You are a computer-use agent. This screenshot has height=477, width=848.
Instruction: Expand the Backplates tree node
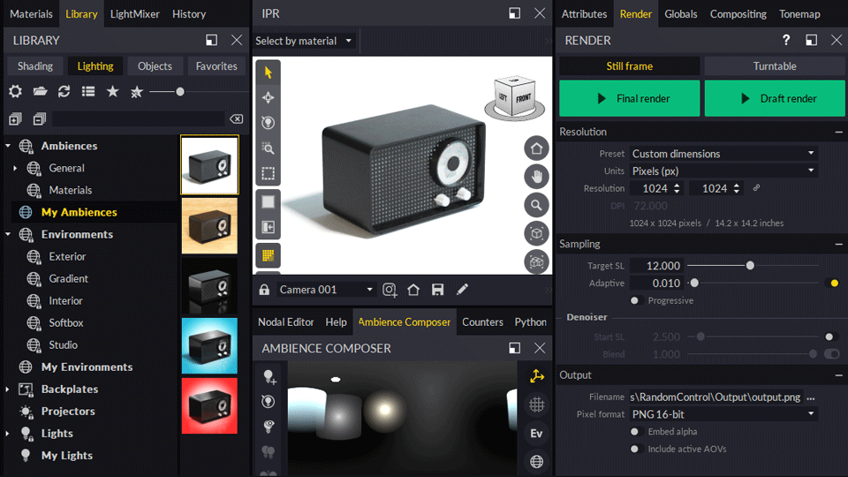point(8,390)
